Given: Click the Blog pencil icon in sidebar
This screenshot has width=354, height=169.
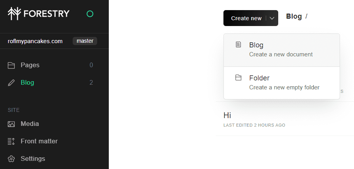Looking at the screenshot, I should 11,83.
